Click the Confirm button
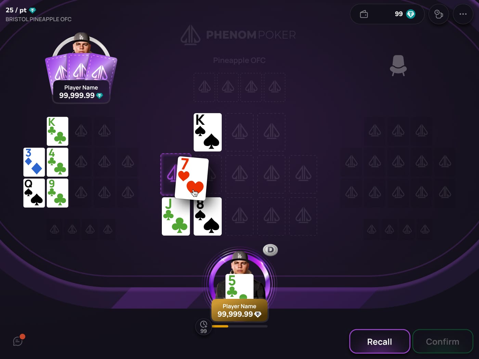479x359 pixels. tap(442, 341)
